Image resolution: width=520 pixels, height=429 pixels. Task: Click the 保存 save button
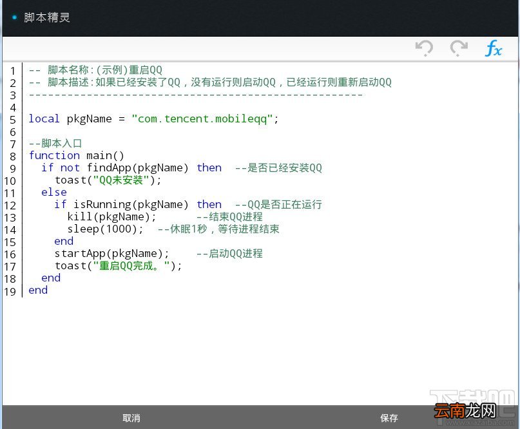tap(389, 418)
